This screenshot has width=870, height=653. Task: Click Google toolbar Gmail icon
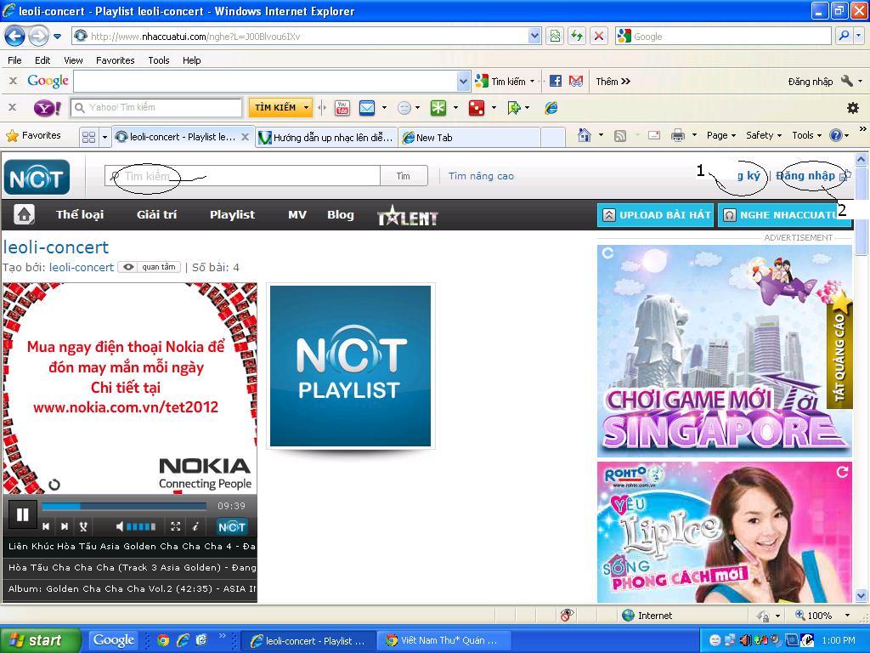[577, 81]
